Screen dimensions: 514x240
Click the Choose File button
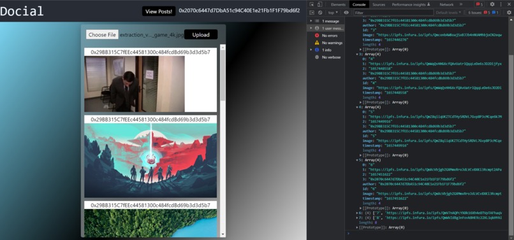102,34
